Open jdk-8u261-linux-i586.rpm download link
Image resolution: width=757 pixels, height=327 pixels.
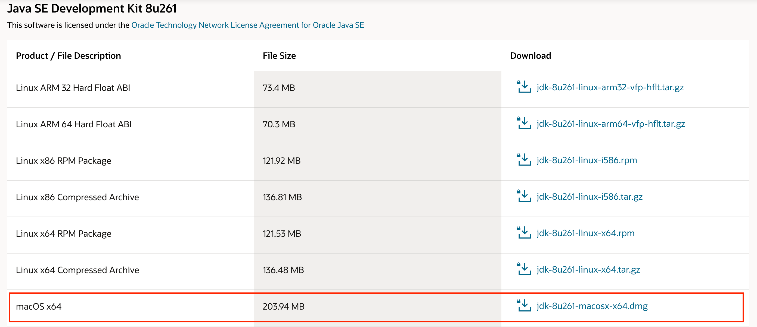pos(587,160)
